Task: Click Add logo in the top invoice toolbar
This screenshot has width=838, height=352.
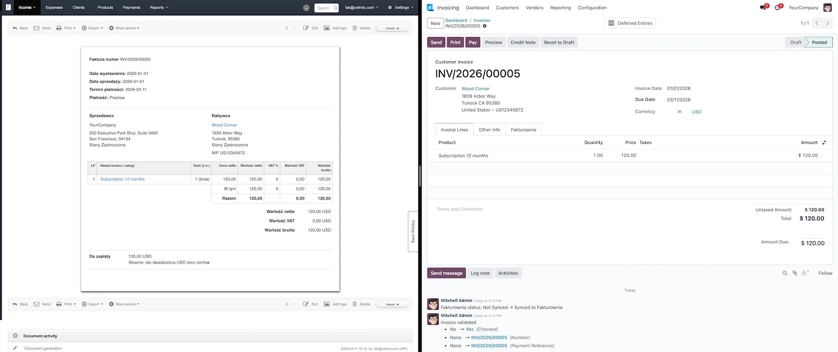Action: coord(335,28)
